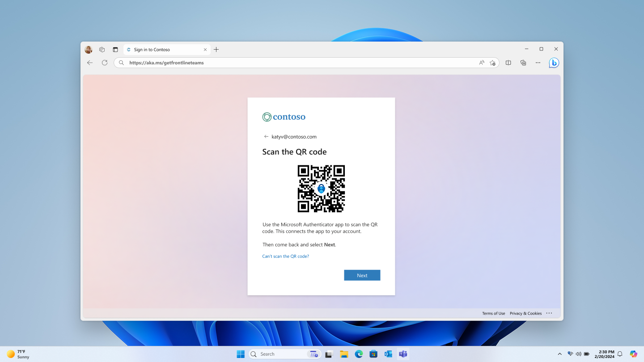The height and width of the screenshot is (362, 644).
Task: Add this page to favorites
Action: point(492,63)
